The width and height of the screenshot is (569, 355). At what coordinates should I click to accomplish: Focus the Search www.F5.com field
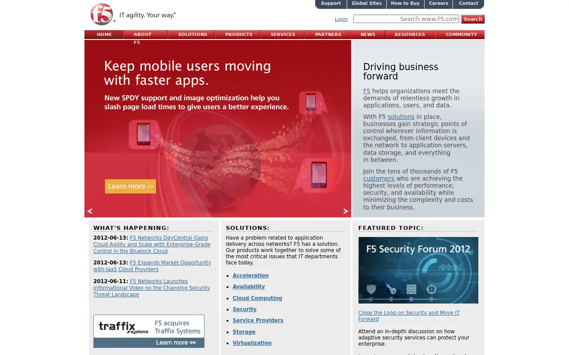coord(406,19)
